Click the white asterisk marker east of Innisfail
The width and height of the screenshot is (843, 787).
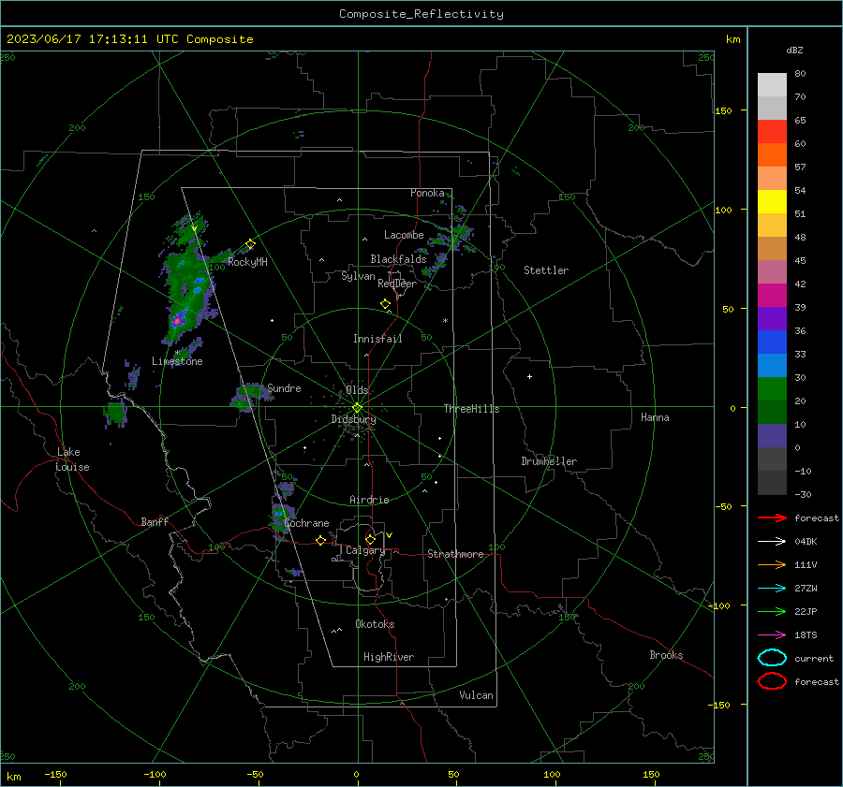pyautogui.click(x=445, y=321)
